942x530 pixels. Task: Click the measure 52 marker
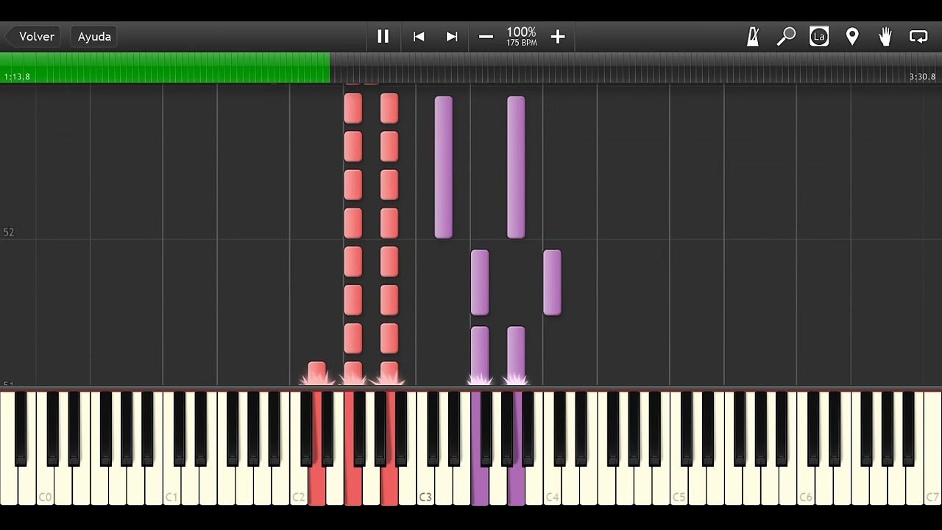tap(9, 232)
